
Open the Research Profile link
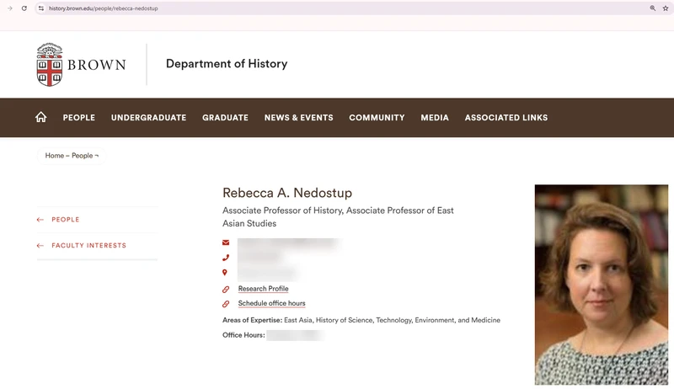pyautogui.click(x=263, y=289)
